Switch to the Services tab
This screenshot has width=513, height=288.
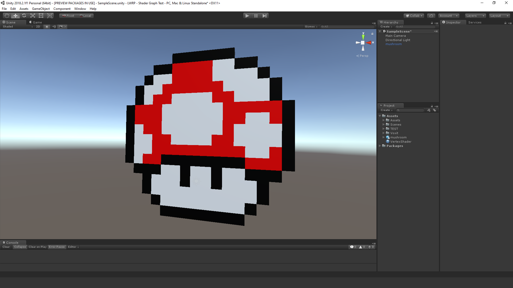point(475,22)
